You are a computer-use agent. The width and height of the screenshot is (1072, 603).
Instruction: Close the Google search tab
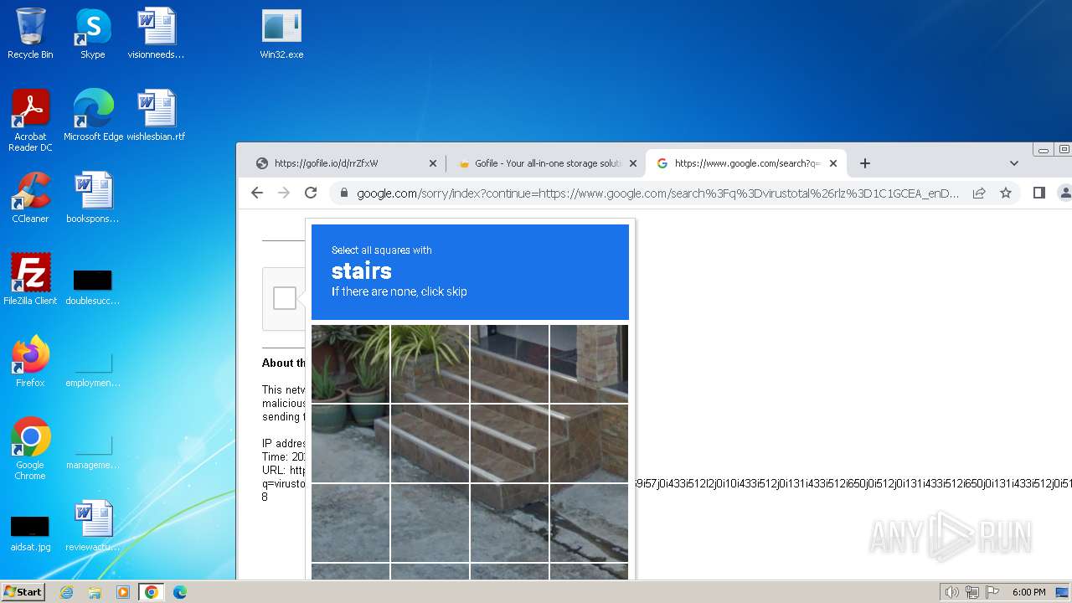click(833, 163)
